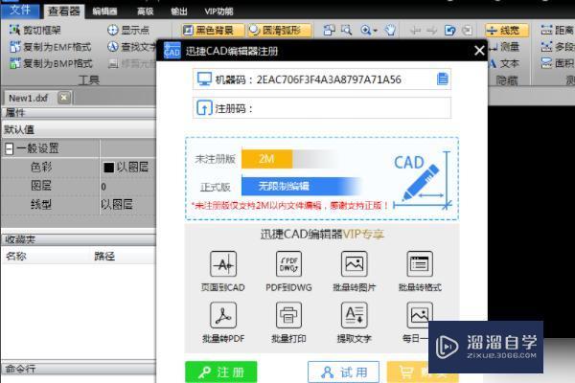Open the 高级 ribbon tab
This screenshot has width=575, height=383.
coord(146,11)
